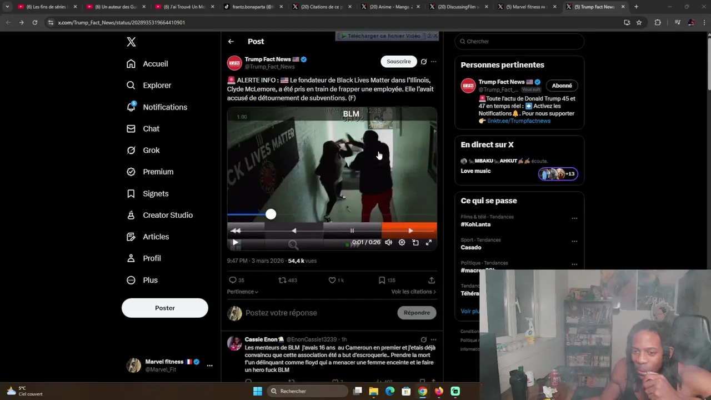Open Creator Studio
Image resolution: width=711 pixels, height=400 pixels.
tap(159, 216)
